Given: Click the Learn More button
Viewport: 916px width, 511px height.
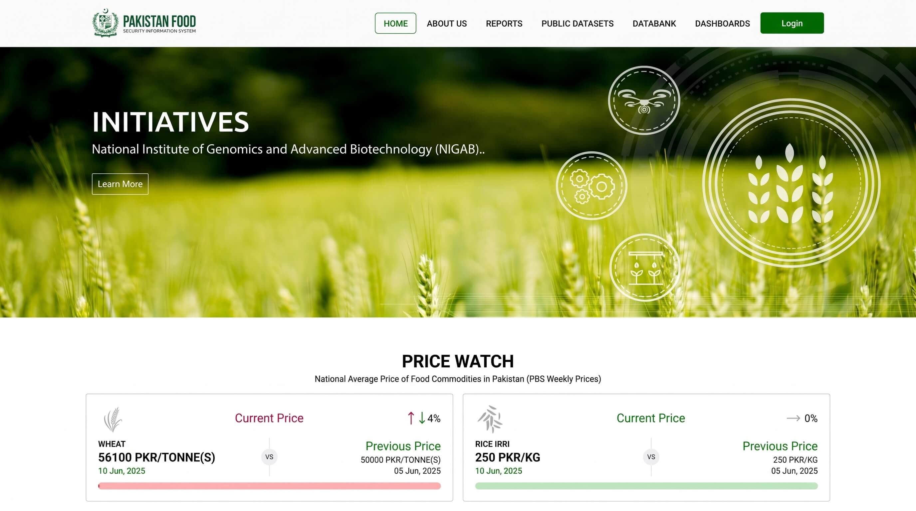Looking at the screenshot, I should [x=120, y=184].
